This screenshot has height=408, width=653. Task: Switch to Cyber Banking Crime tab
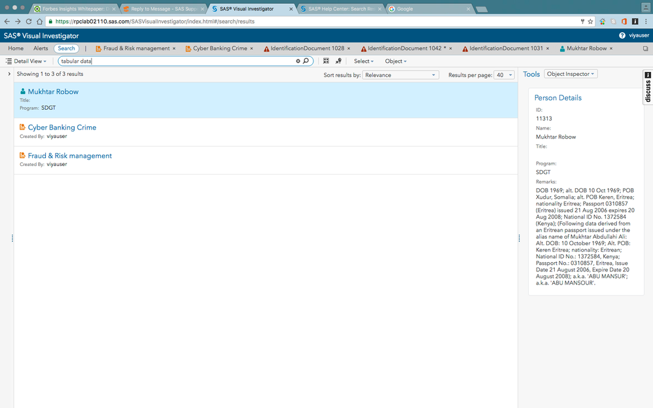(220, 48)
